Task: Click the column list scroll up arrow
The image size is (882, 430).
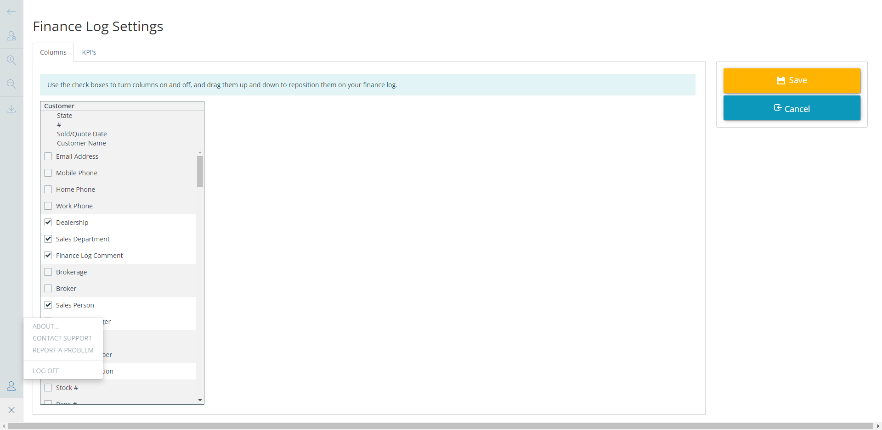Action: pyautogui.click(x=200, y=152)
